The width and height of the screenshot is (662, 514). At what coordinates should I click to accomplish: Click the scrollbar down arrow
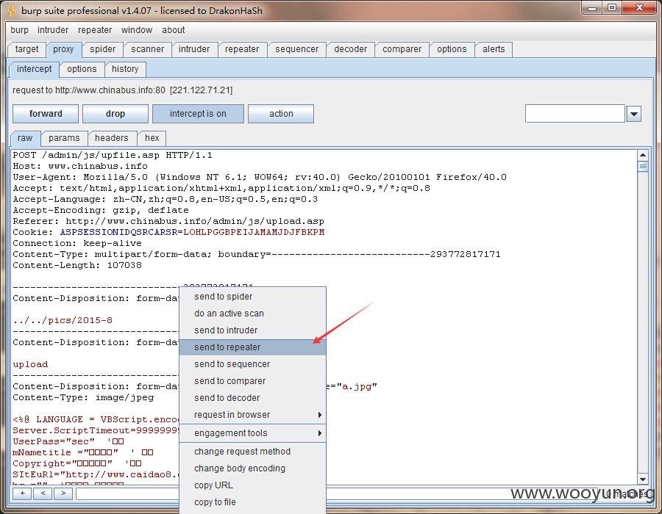coord(643,479)
